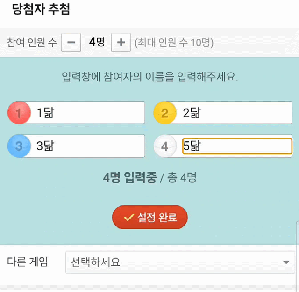299x292 pixels.
Task: Click the active input field with 5닮
Action: (x=237, y=146)
